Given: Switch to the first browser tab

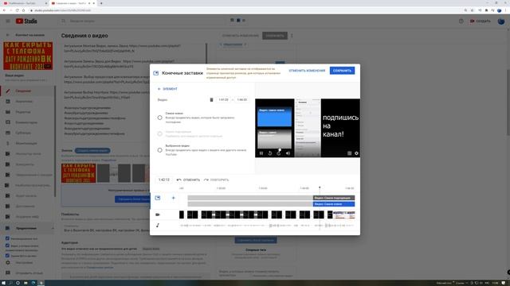Looking at the screenshot, I should [x=25, y=3].
